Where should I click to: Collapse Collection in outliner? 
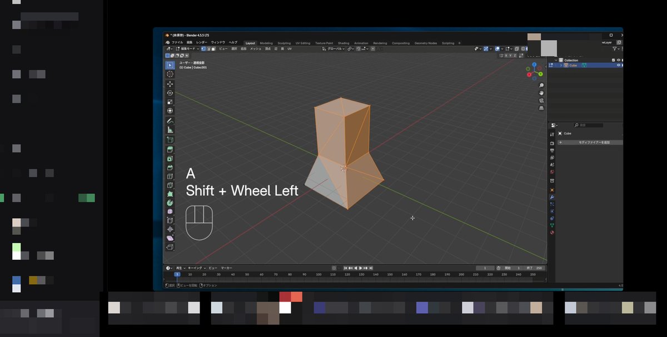tap(556, 60)
